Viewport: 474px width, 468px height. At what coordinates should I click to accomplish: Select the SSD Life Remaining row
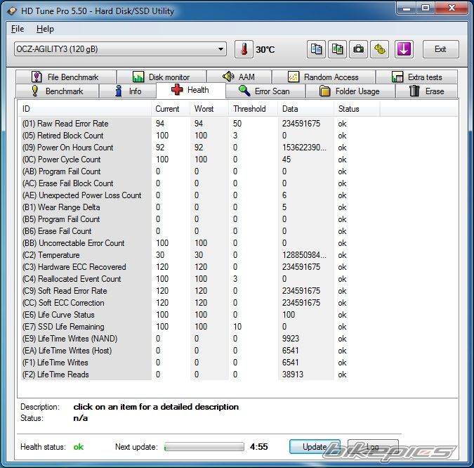(x=63, y=327)
